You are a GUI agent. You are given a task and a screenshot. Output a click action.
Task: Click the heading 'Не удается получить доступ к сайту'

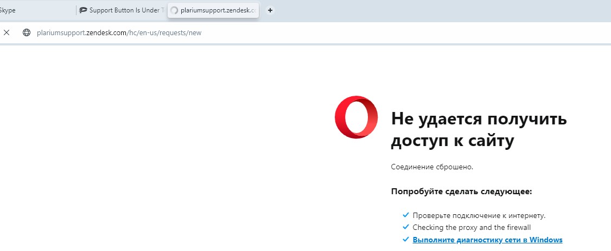click(x=479, y=130)
